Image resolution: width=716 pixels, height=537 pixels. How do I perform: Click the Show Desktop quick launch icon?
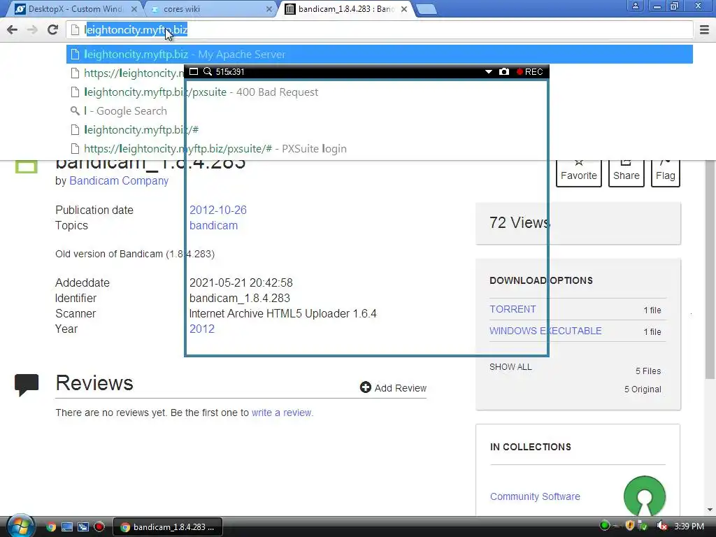click(x=67, y=527)
